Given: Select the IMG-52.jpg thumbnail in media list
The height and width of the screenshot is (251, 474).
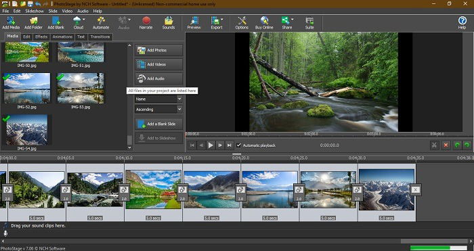Looking at the screenshot, I should pyautogui.click(x=27, y=88).
